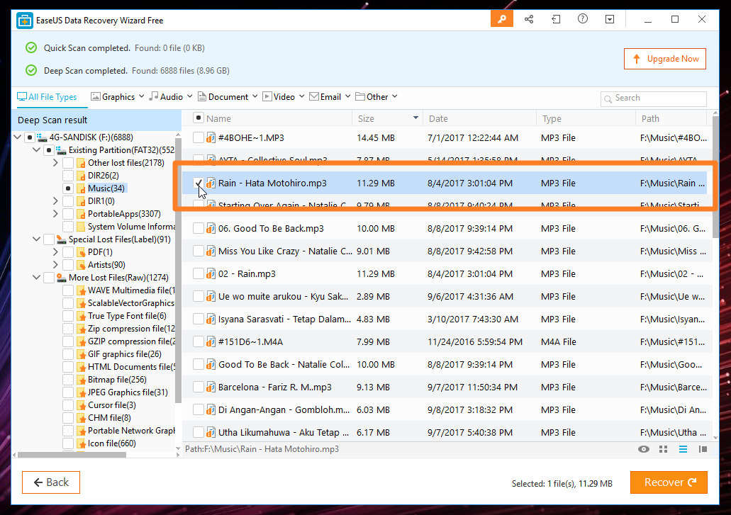Sort list by Path column header
The width and height of the screenshot is (731, 515).
(671, 118)
